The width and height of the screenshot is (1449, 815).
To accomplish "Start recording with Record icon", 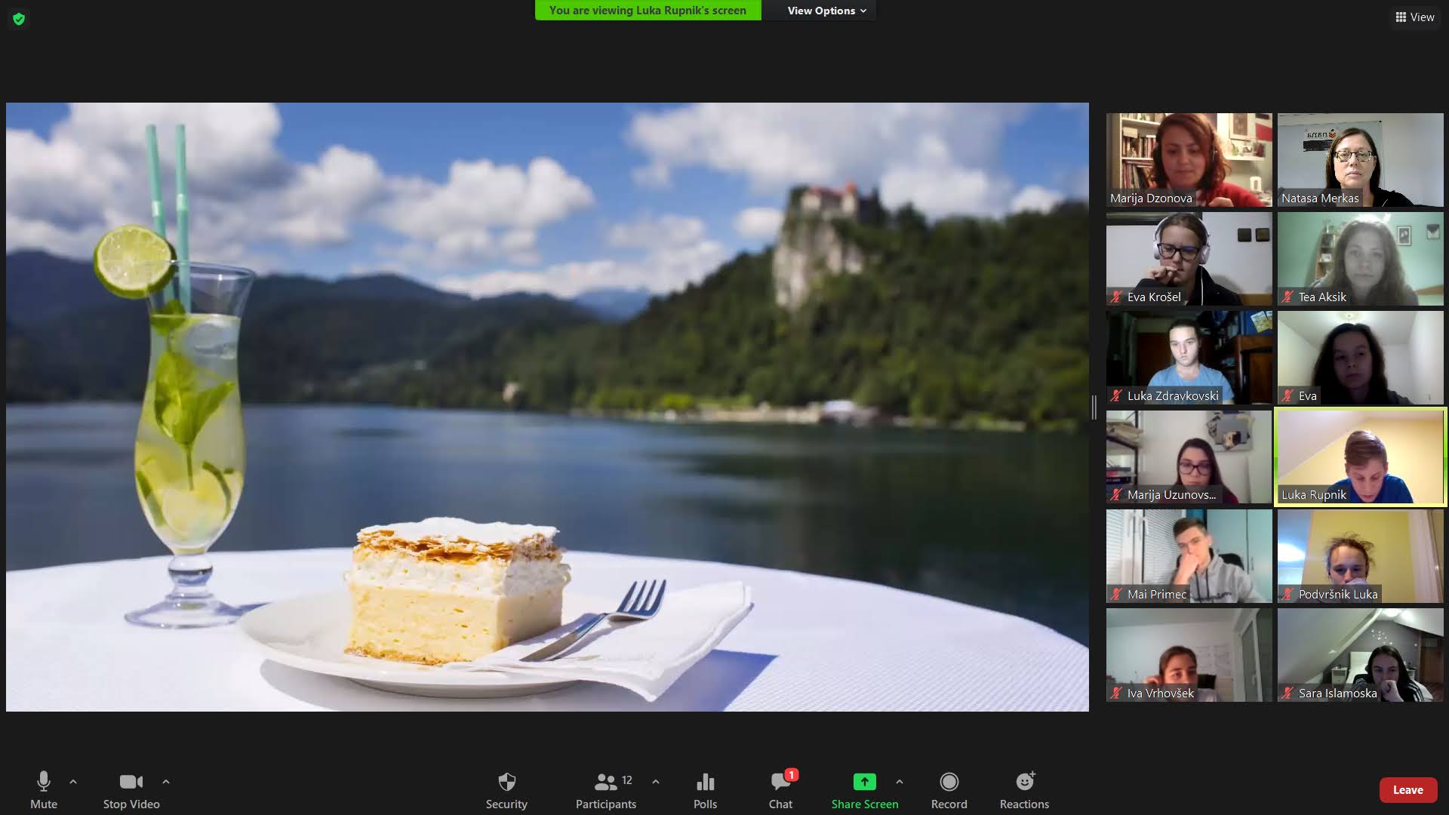I will click(949, 782).
